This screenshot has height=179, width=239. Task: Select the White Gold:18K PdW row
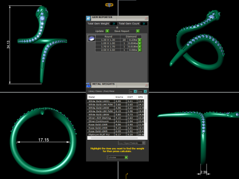116,111
